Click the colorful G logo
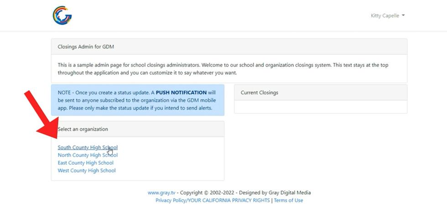447x216 pixels. (x=62, y=15)
